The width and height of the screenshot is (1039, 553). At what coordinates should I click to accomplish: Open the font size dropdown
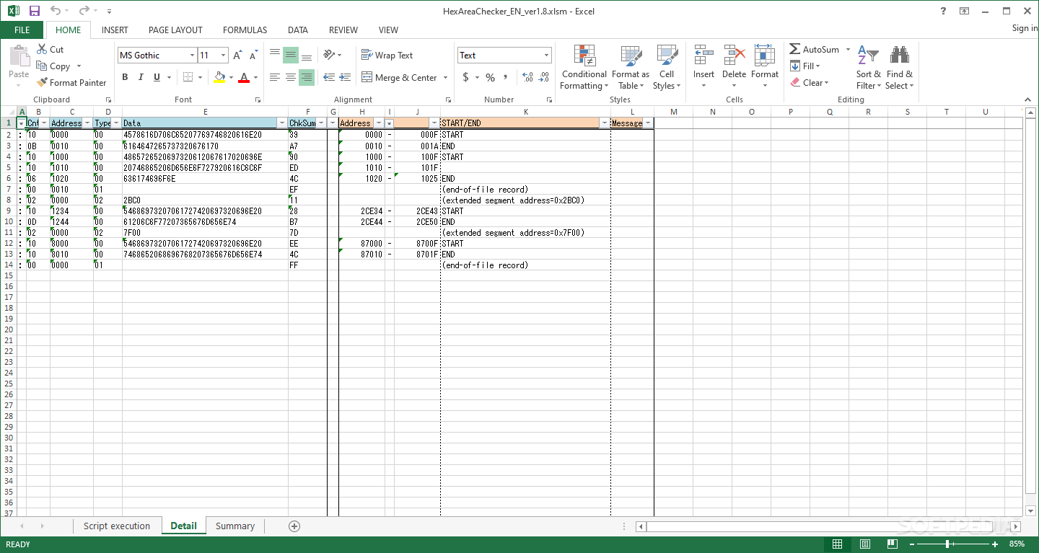tap(223, 56)
